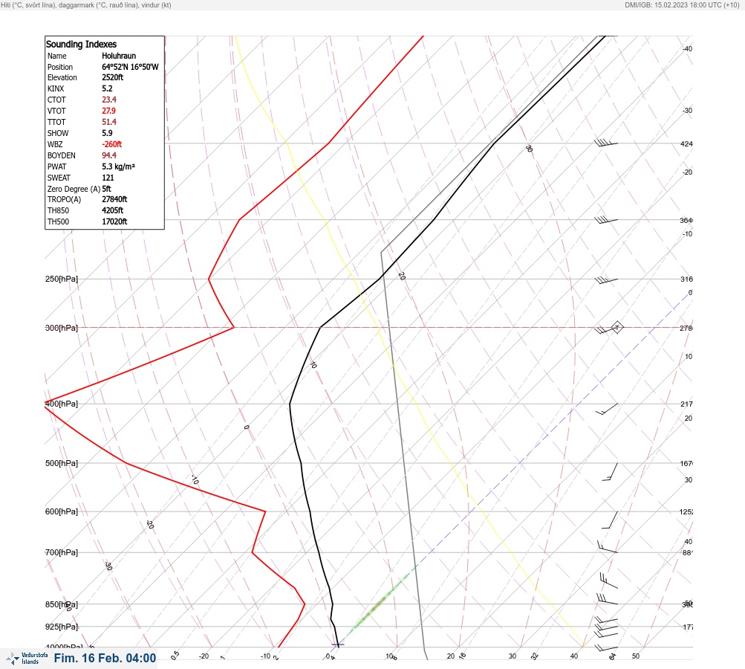Select the wind barb beside altitude 424

pos(606,142)
